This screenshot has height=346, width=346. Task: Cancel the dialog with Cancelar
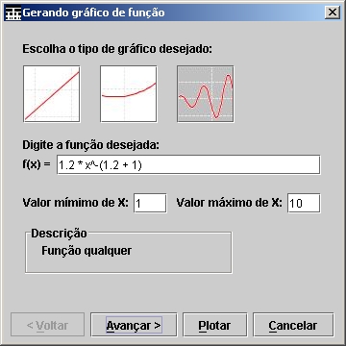(x=293, y=325)
